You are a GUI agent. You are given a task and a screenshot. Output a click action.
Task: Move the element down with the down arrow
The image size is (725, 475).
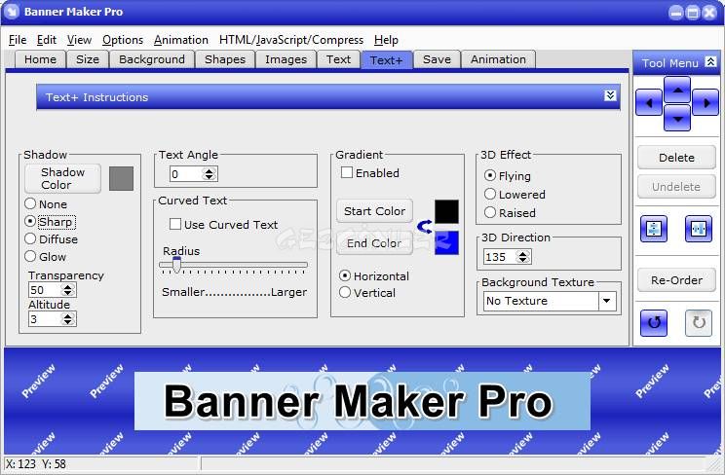point(677,118)
